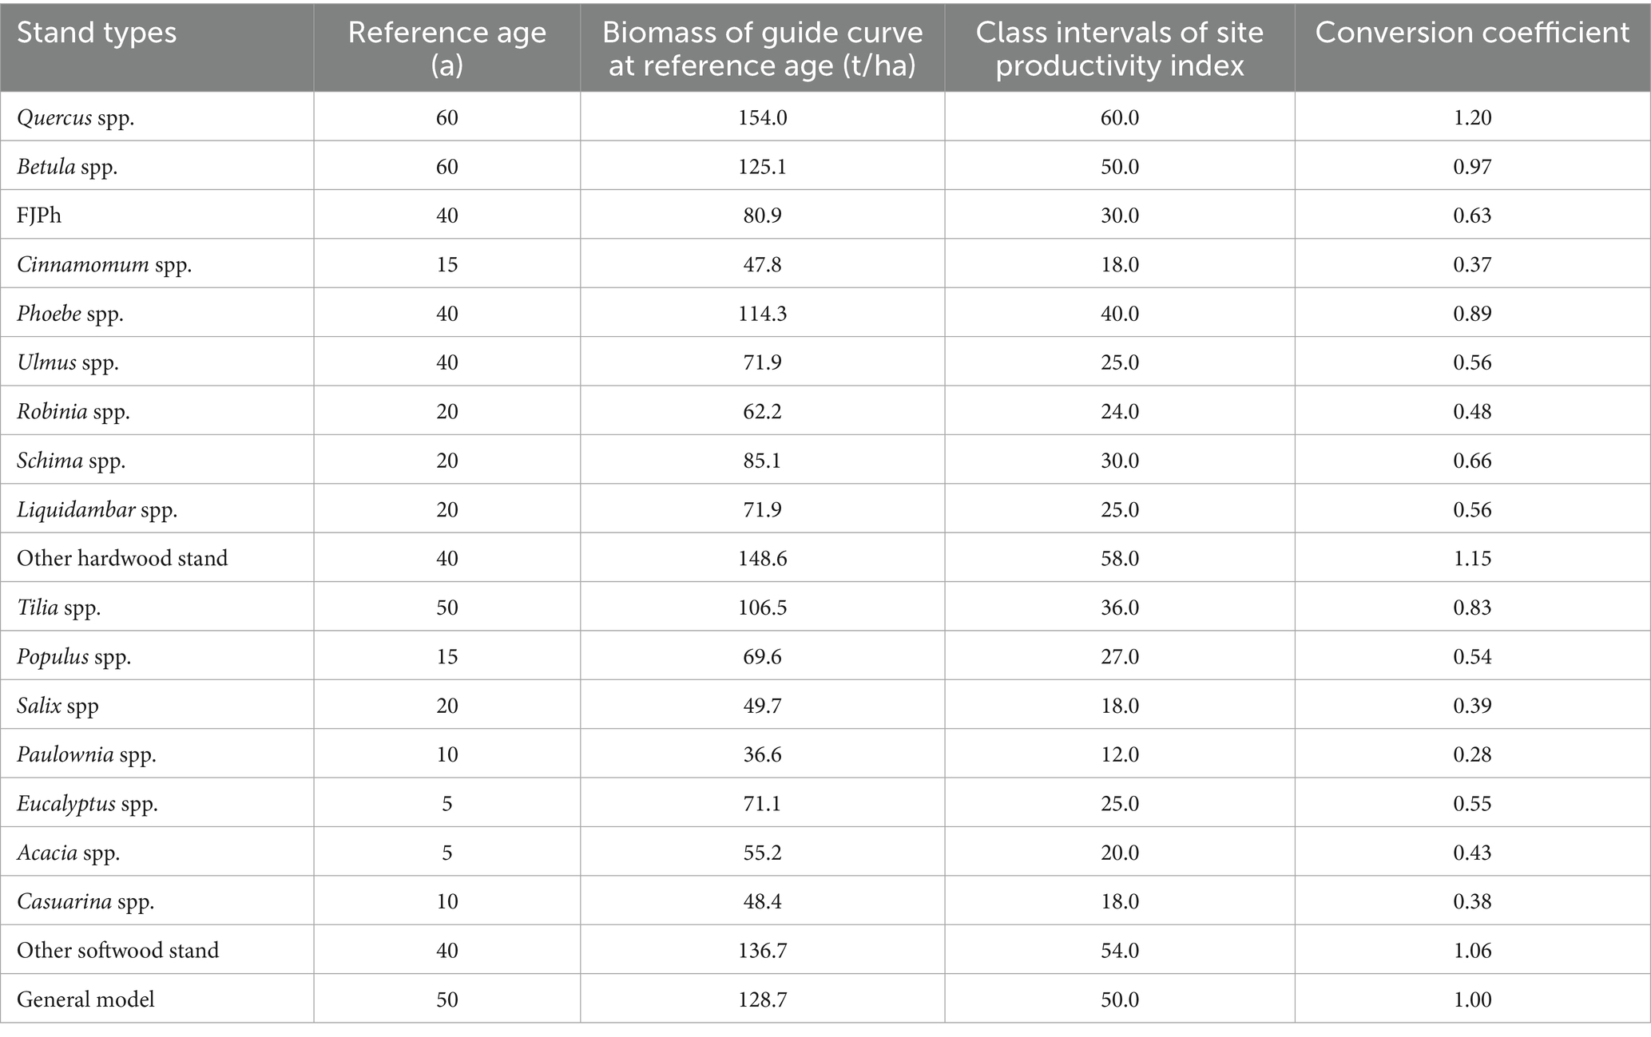Click biomass value 148.6 for Other hardwood
This screenshot has height=1037, width=1651.
pos(762,558)
